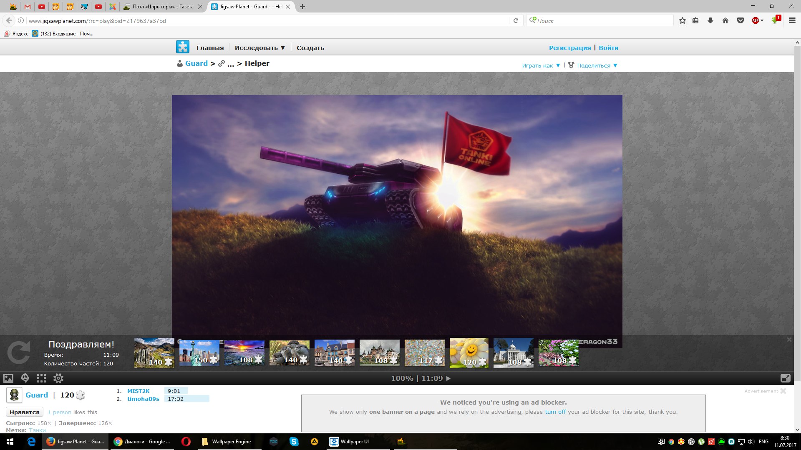Switch to the Chrome Диалоги taskbar window

coord(143,442)
